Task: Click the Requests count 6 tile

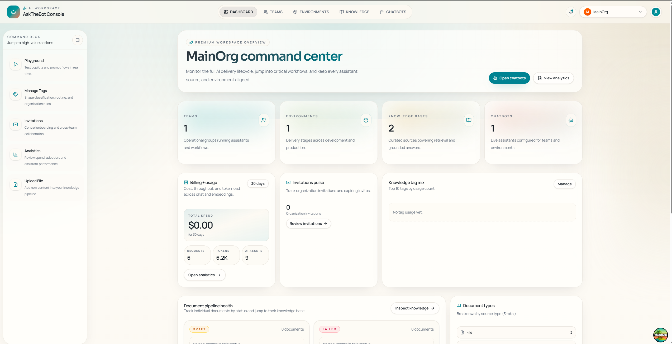Action: point(197,255)
